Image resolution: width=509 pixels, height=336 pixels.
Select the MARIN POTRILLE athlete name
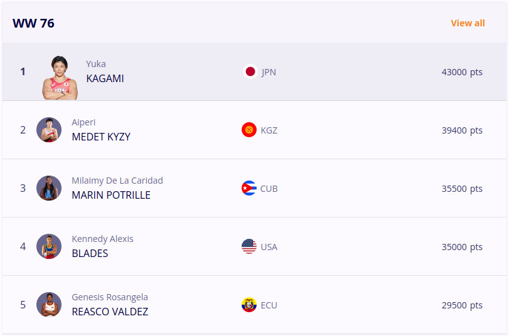(111, 195)
